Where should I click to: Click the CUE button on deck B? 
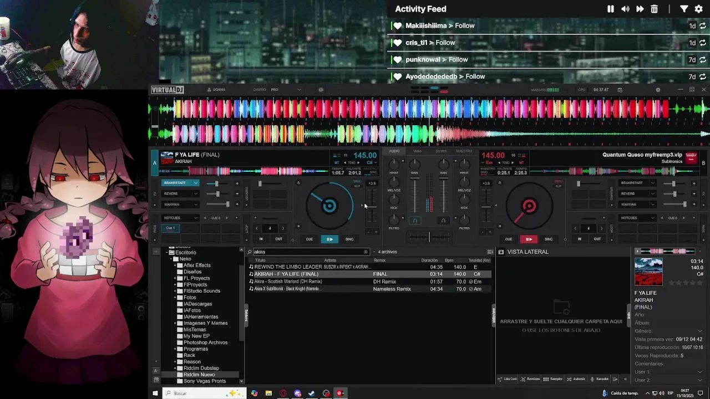coord(509,239)
